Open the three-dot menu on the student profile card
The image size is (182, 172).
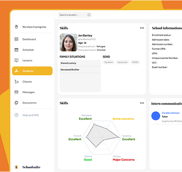point(142,28)
